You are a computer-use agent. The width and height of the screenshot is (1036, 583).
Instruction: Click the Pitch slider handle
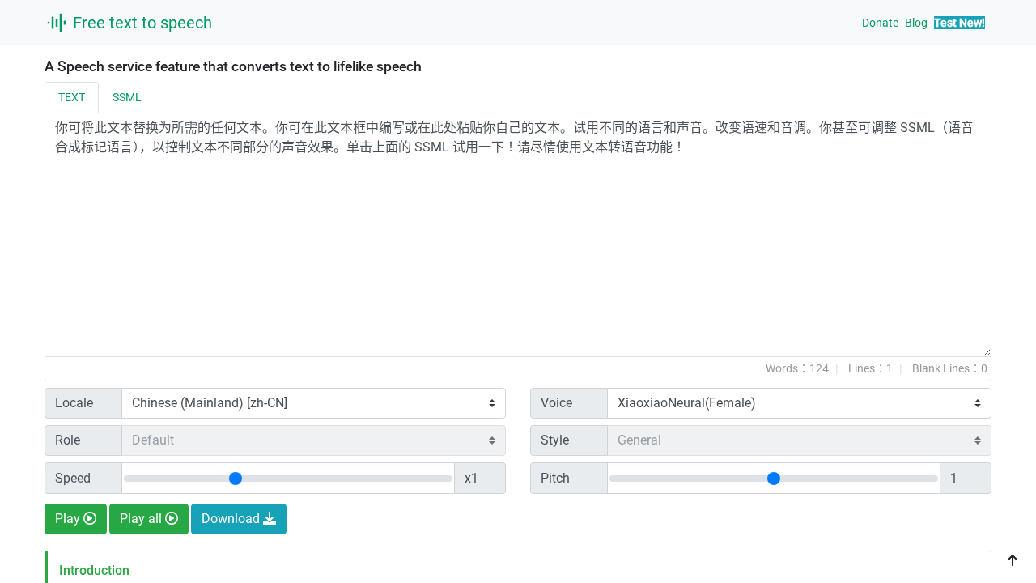(774, 479)
